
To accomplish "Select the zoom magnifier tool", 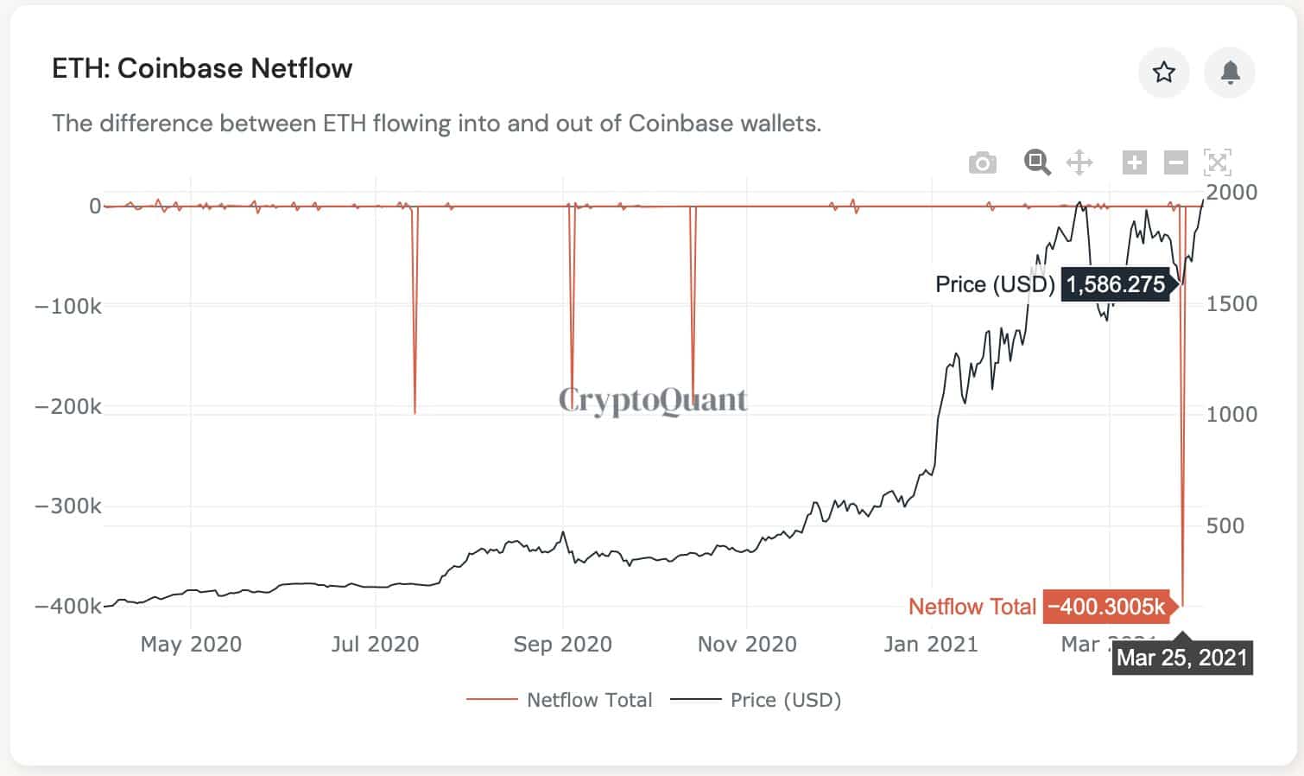I will (1036, 162).
